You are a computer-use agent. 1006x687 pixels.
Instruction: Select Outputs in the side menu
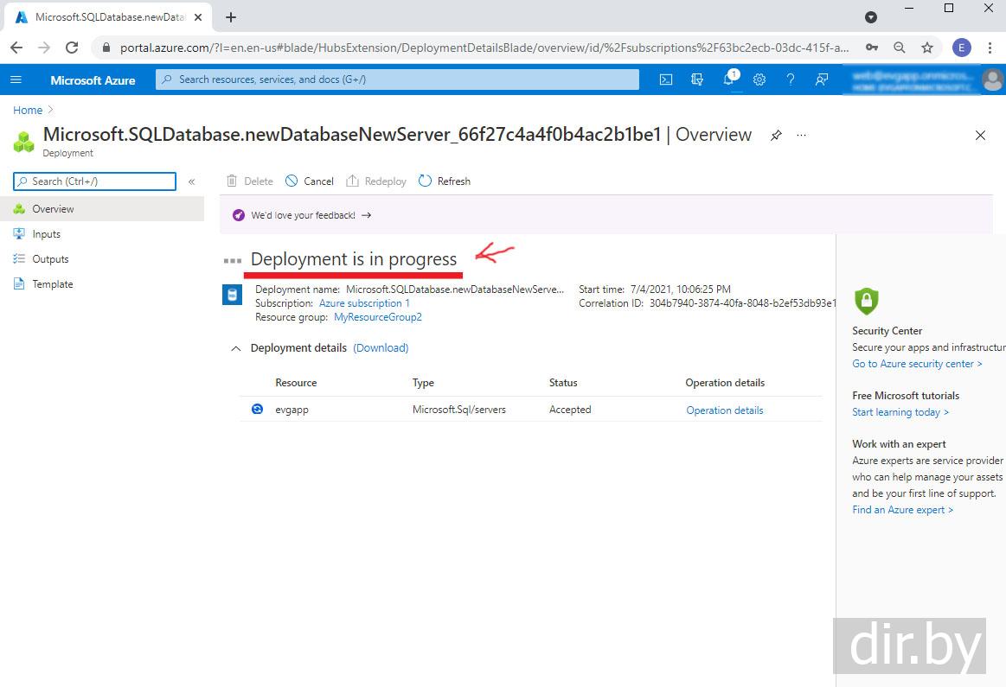pyautogui.click(x=50, y=259)
